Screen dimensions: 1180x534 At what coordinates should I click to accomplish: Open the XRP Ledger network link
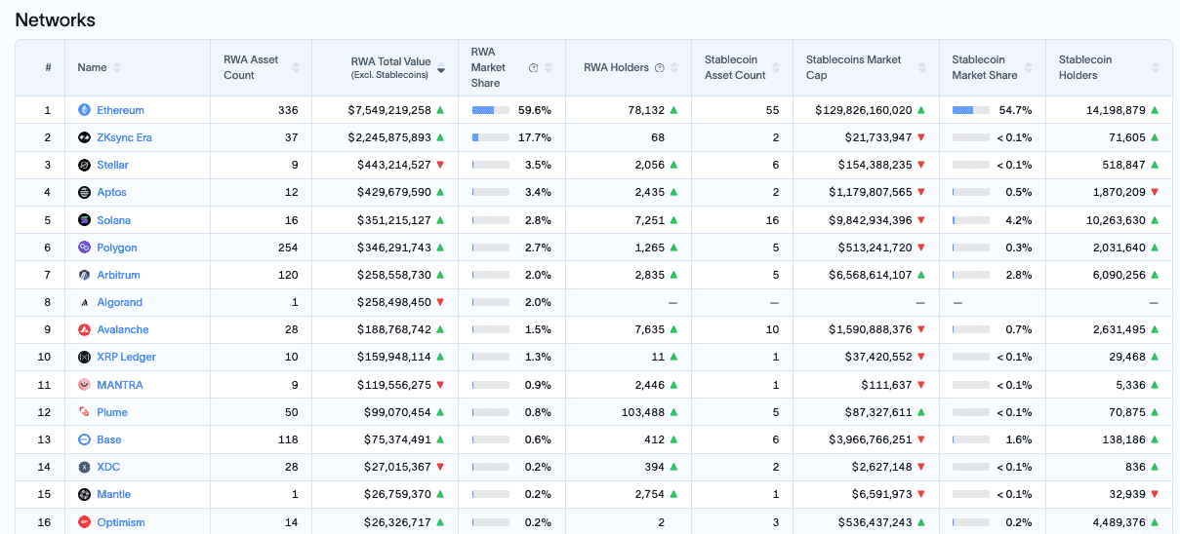(126, 357)
